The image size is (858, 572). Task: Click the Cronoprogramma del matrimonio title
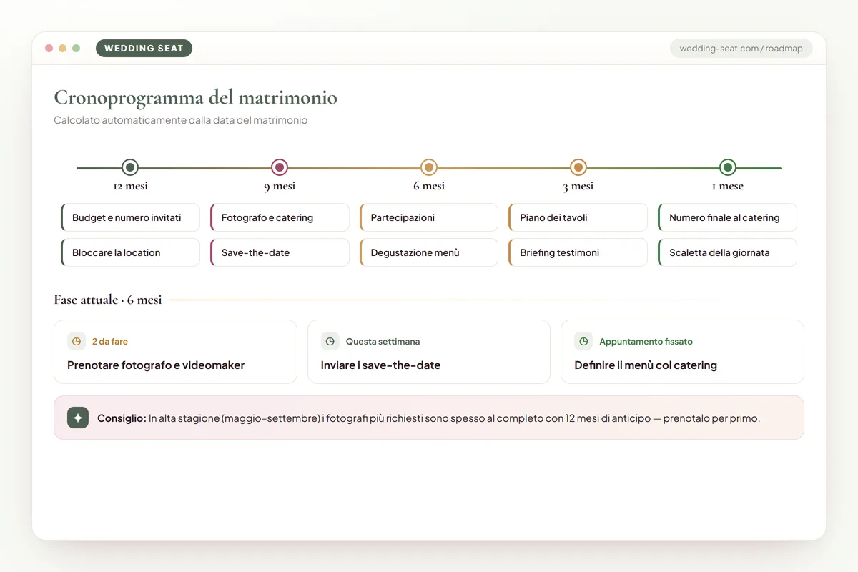pyautogui.click(x=195, y=98)
